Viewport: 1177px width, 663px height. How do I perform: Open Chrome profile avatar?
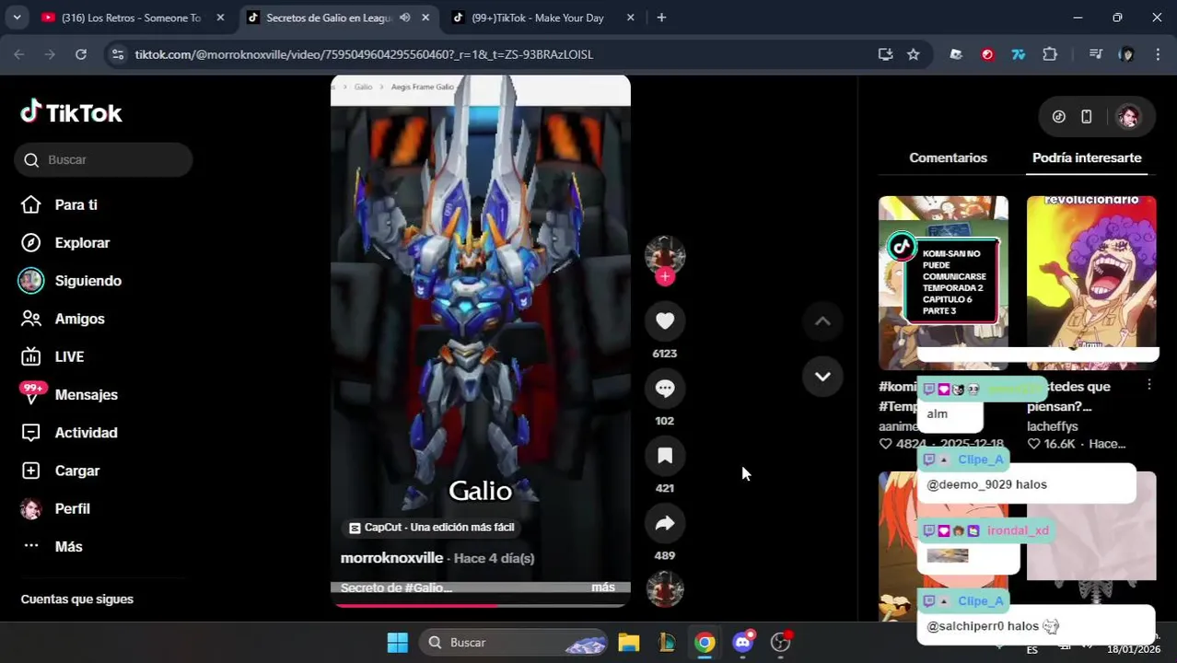(1126, 54)
